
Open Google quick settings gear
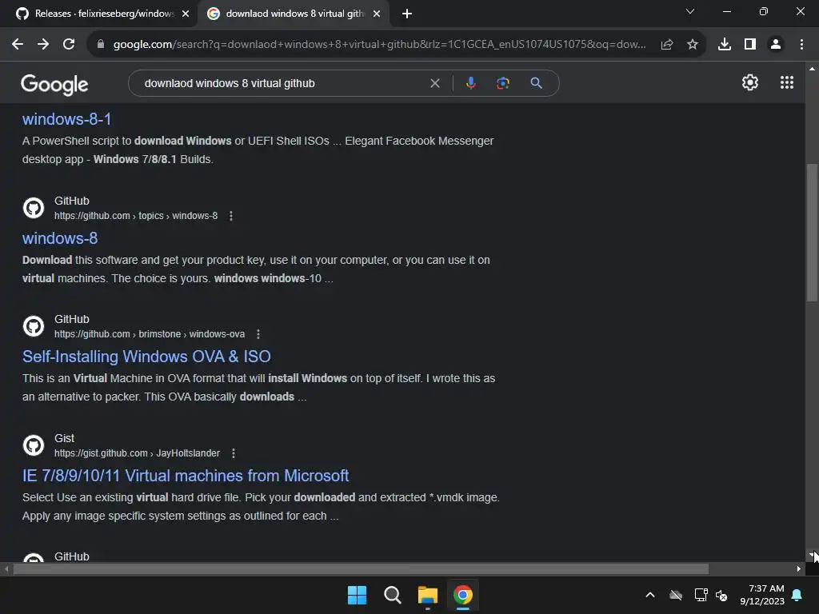pos(750,82)
